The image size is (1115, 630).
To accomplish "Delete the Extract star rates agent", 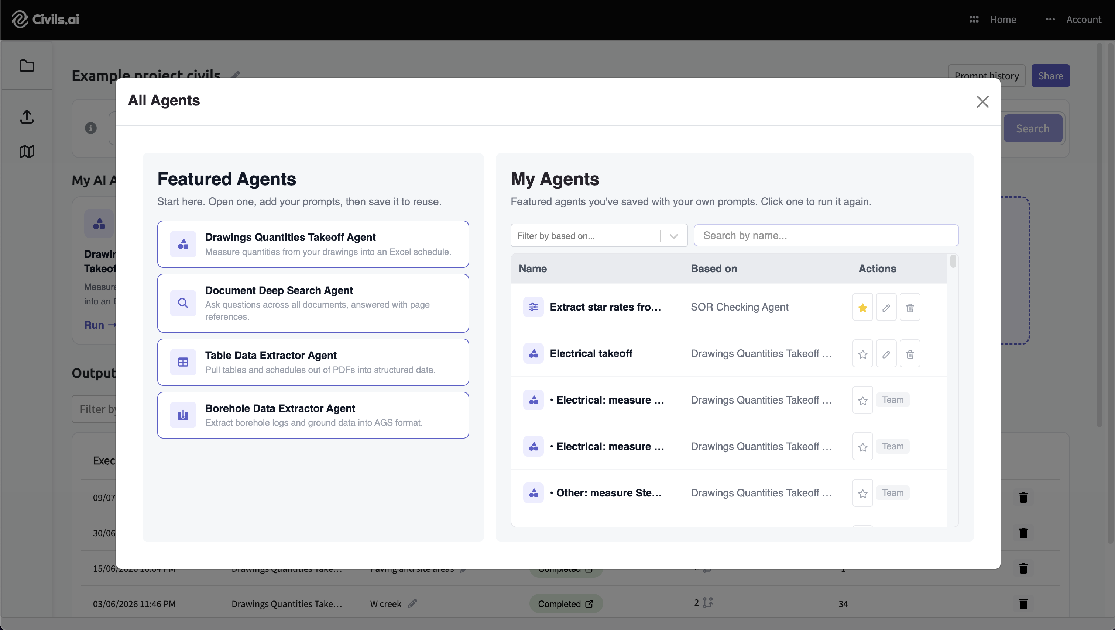I will [910, 307].
